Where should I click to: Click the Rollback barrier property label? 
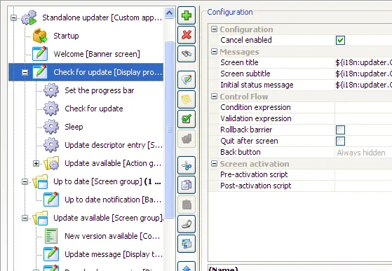point(246,130)
